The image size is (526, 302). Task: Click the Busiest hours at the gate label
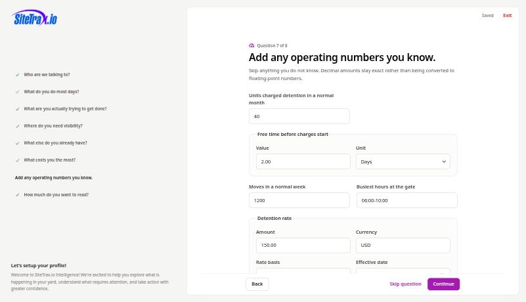(385, 187)
